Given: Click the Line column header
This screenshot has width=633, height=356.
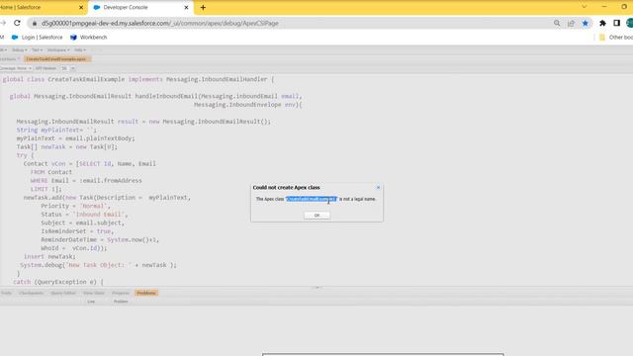Looking at the screenshot, I should (91, 302).
